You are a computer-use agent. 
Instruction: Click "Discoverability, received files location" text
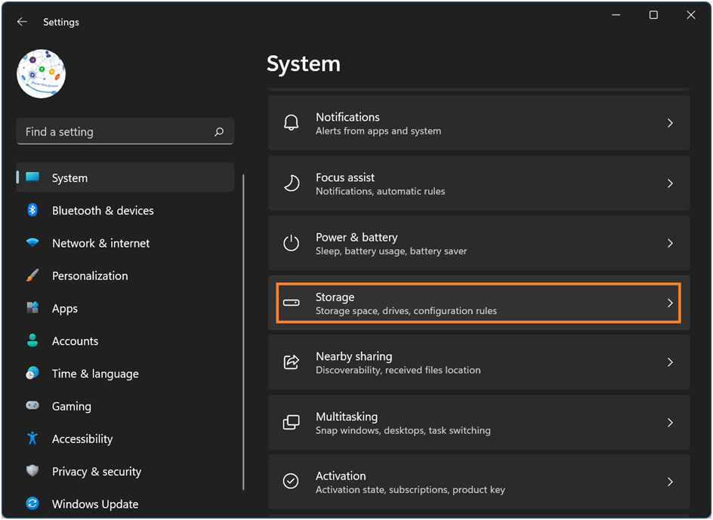pos(398,370)
